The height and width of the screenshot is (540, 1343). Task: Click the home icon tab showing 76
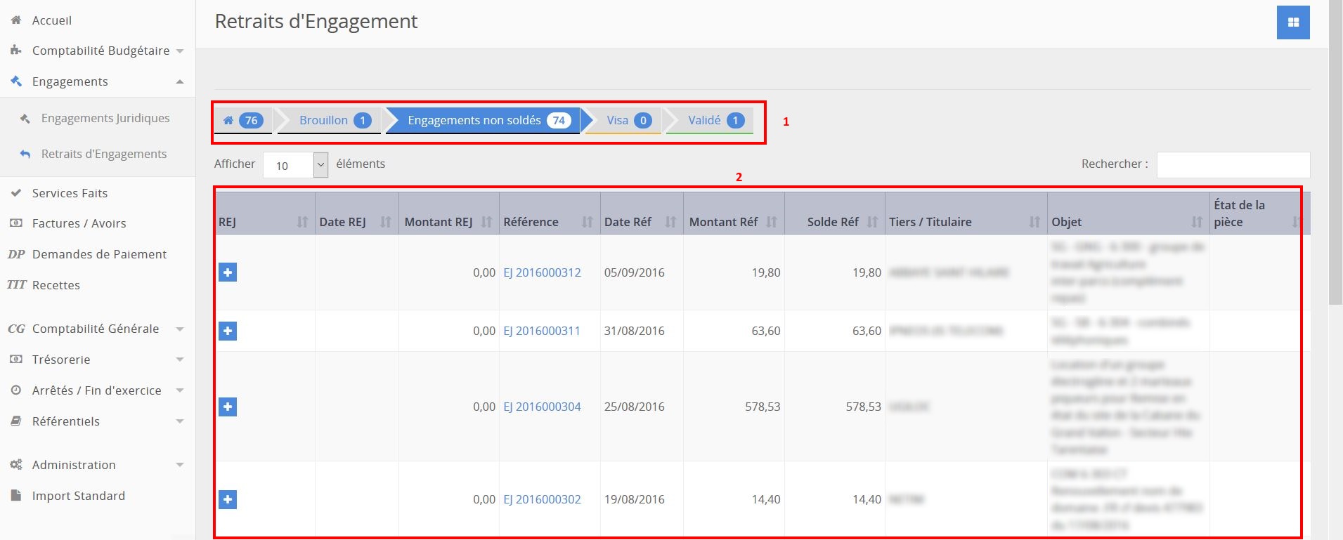pos(242,121)
